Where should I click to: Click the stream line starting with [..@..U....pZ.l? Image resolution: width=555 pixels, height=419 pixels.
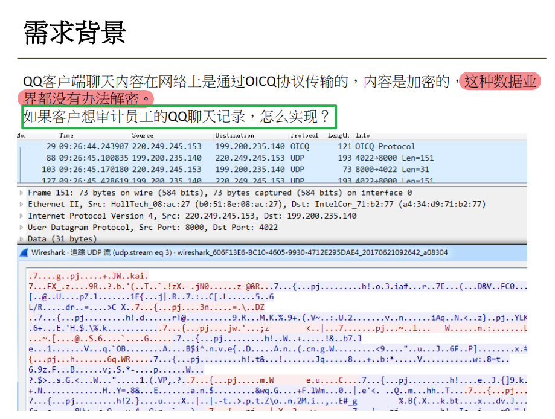151,297
